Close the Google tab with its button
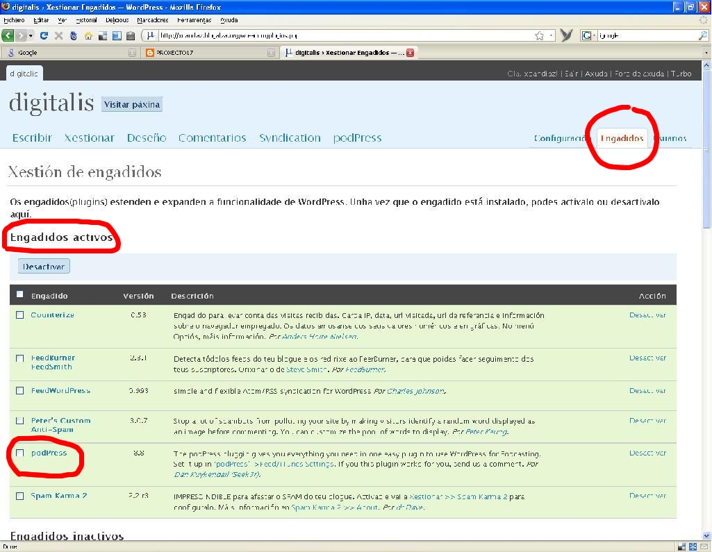This screenshot has height=552, width=712. [132, 53]
